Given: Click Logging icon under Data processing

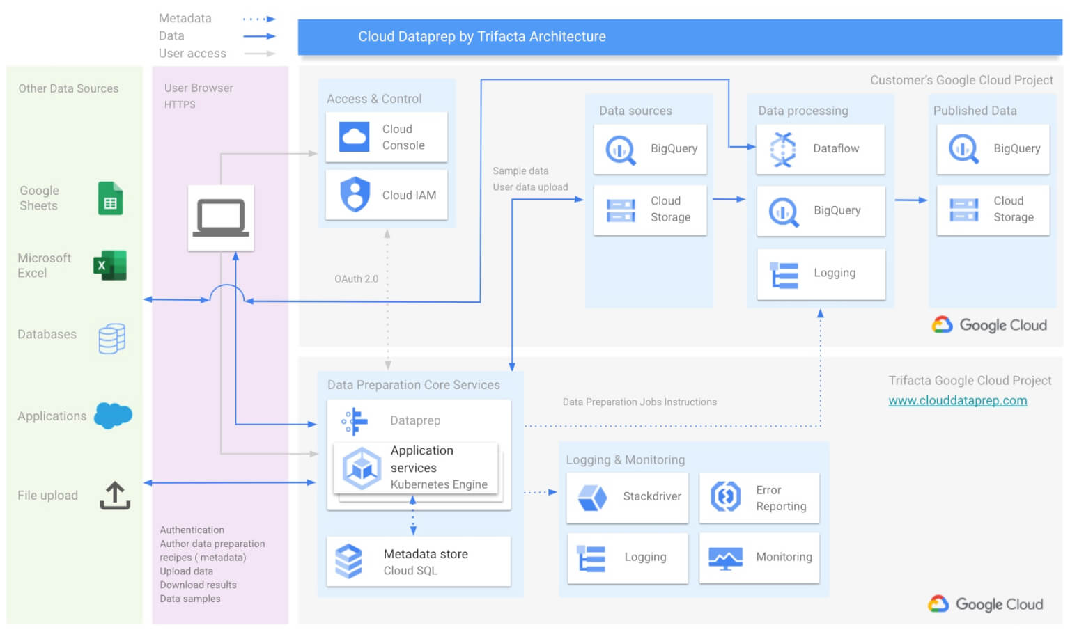Looking at the screenshot, I should tap(784, 275).
